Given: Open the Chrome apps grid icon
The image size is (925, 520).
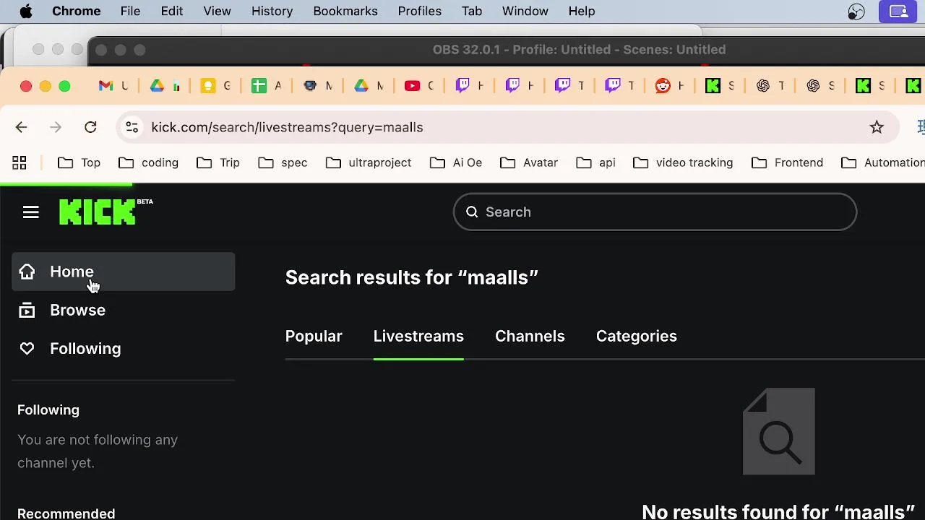Looking at the screenshot, I should pos(20,163).
